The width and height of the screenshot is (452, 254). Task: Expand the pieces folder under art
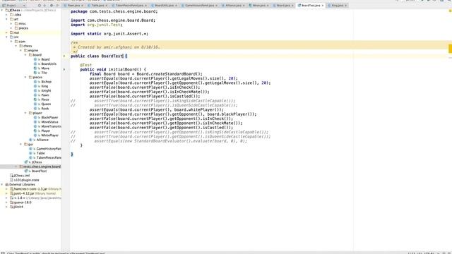(x=11, y=28)
